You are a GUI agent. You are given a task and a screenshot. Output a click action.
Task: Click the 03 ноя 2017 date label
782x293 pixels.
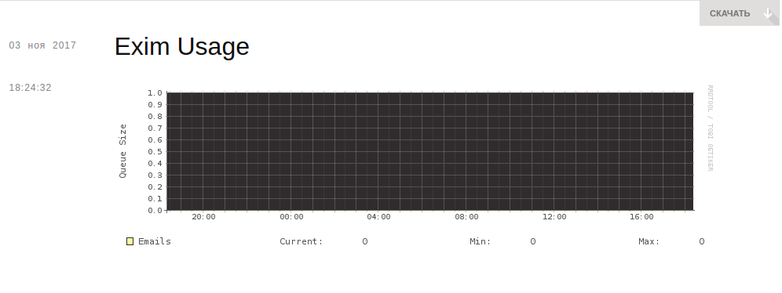(x=42, y=45)
